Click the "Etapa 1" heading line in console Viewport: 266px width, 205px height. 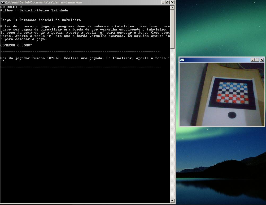point(41,20)
